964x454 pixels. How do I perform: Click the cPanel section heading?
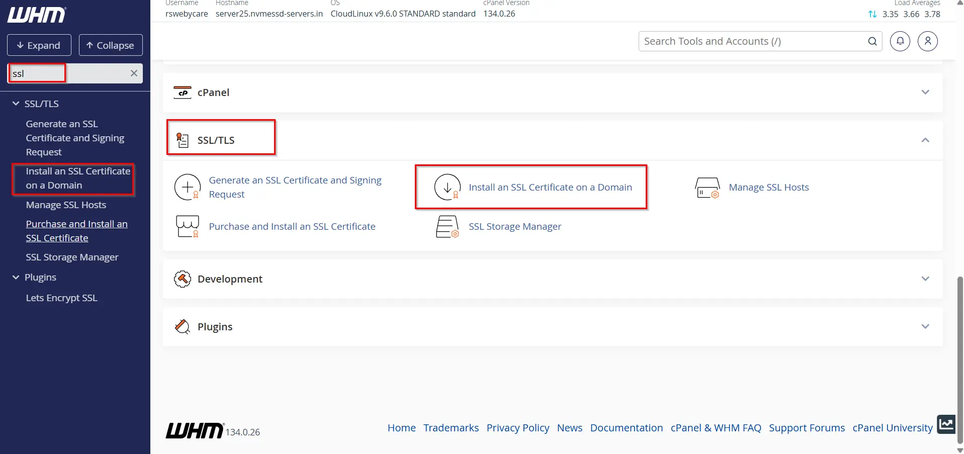click(x=213, y=93)
